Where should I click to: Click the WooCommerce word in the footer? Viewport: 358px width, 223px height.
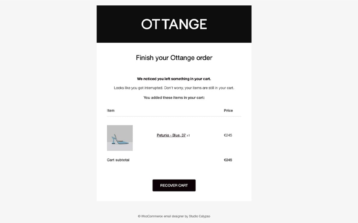(x=152, y=216)
